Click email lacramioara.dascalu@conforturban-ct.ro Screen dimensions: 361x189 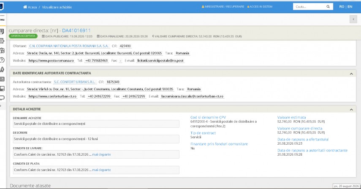coord(192,96)
